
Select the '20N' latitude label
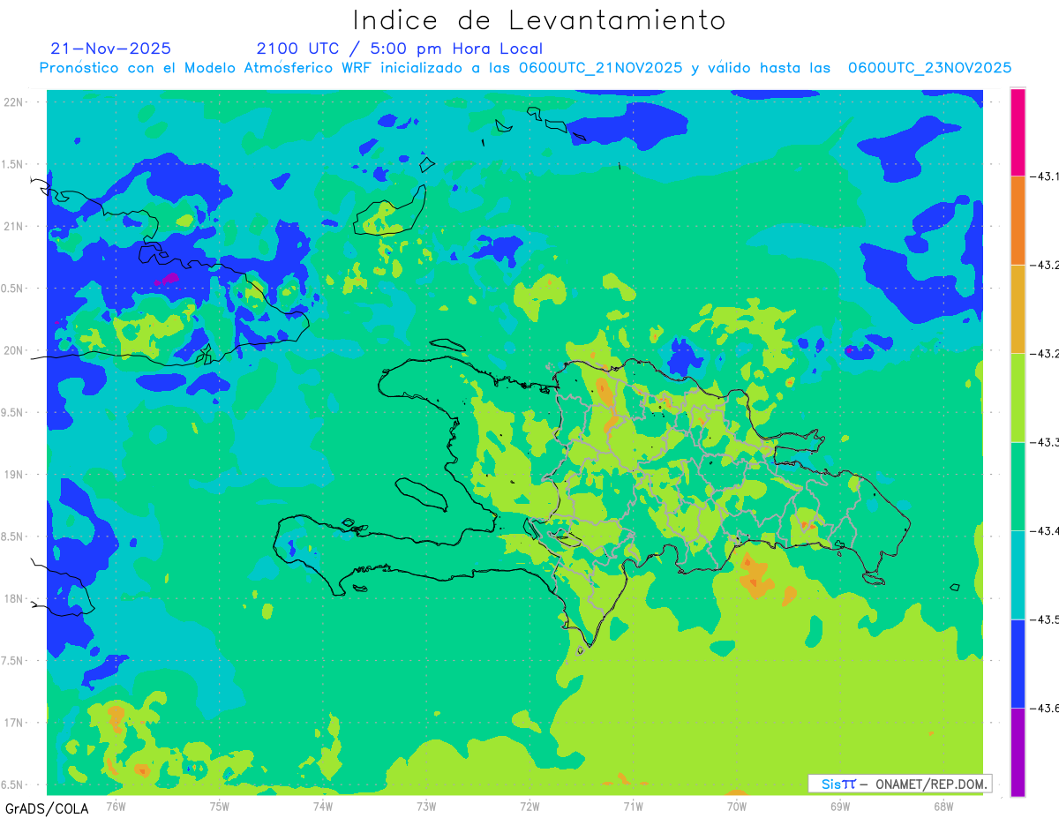pos(14,350)
